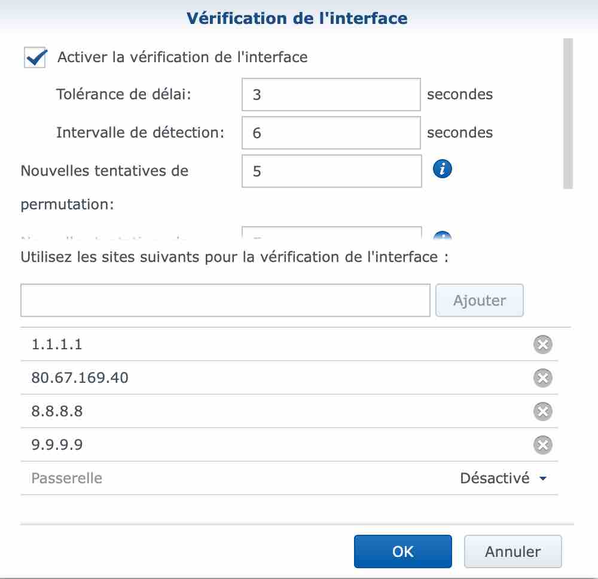The width and height of the screenshot is (598, 579).
Task: Toggle Activer la vérification de l'interface checkbox
Action: (35, 58)
